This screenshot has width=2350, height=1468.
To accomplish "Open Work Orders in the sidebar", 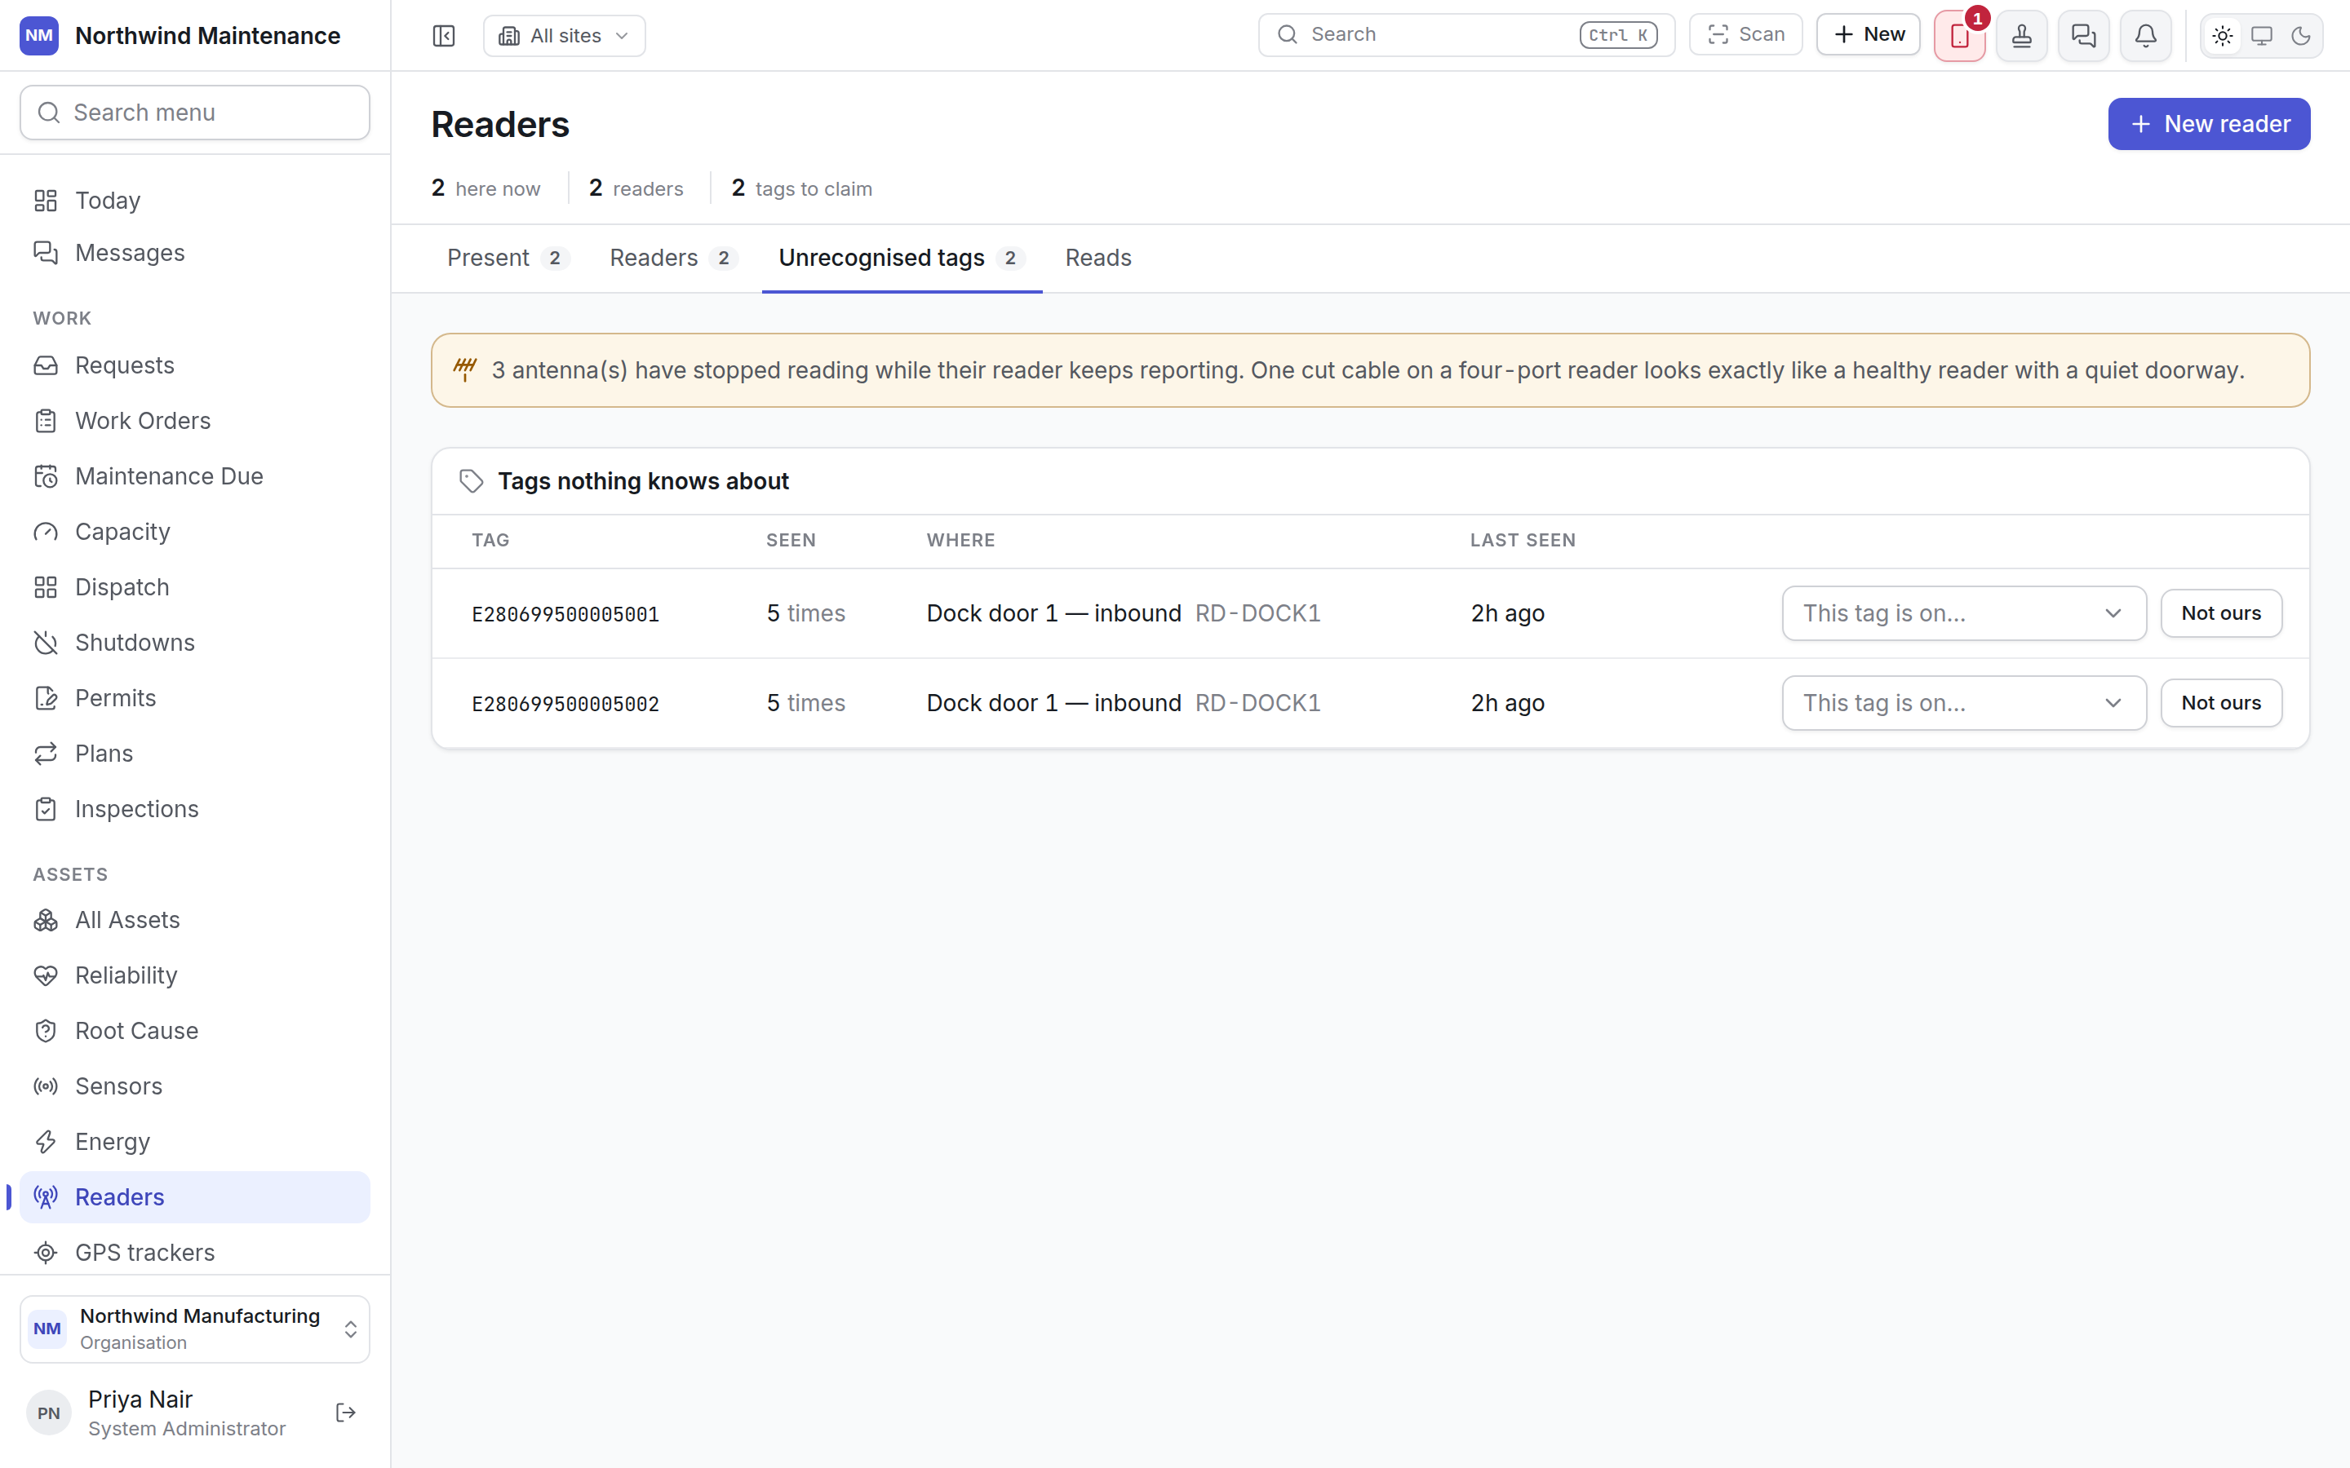I will click(194, 420).
